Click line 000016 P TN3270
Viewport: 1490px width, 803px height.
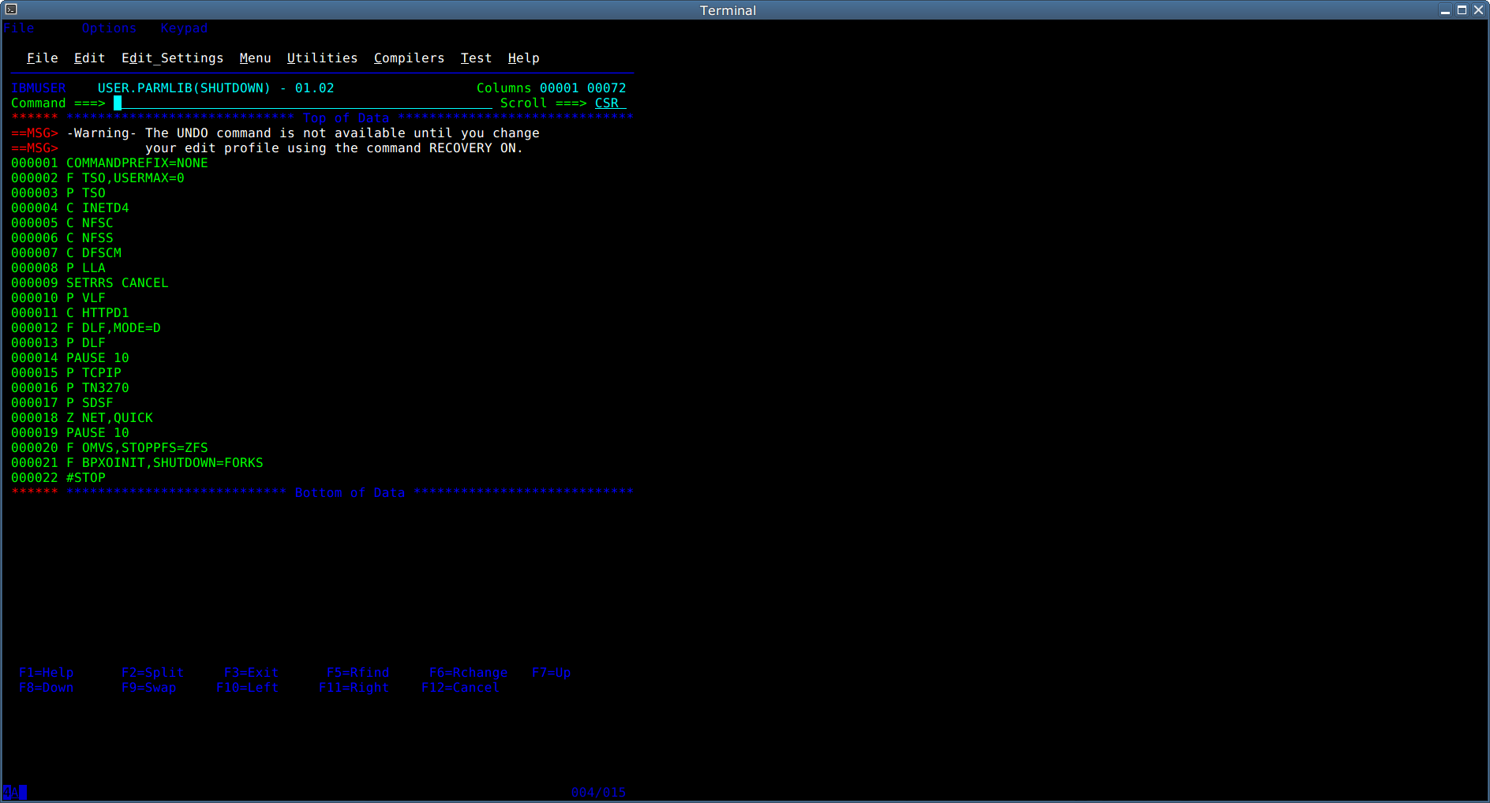[x=70, y=388]
